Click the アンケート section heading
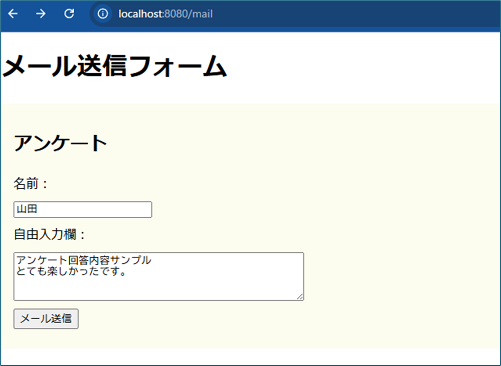The height and width of the screenshot is (366, 501). 60,144
